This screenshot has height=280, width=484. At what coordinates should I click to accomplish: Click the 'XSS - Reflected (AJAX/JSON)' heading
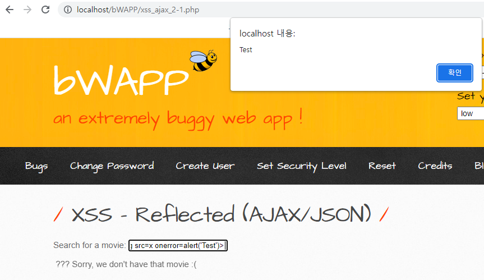coord(221,214)
